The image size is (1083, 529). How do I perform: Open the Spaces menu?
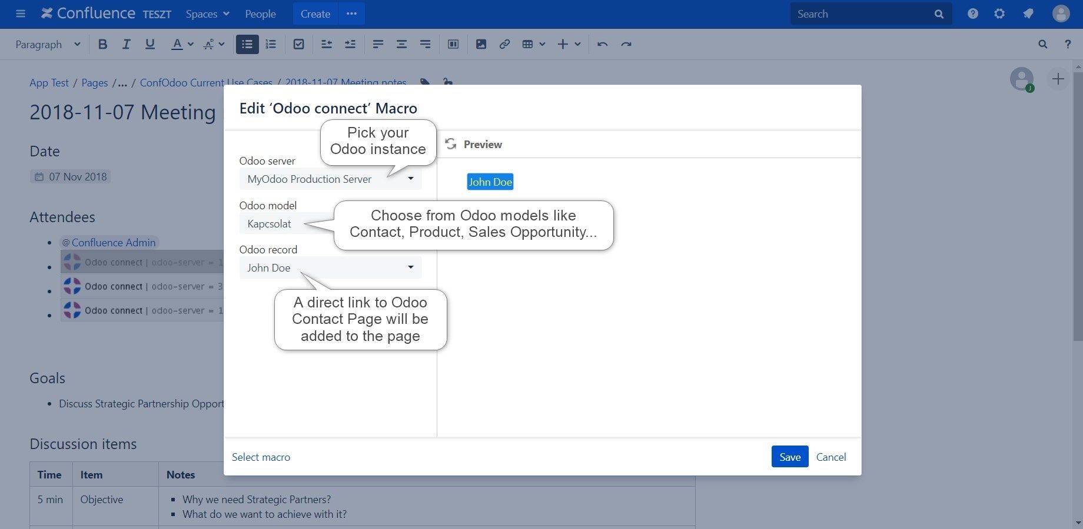pyautogui.click(x=207, y=14)
